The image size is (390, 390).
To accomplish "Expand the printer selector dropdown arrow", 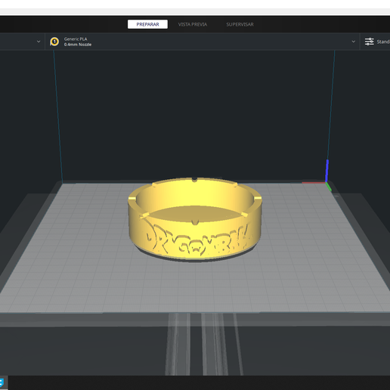I will coord(39,42).
